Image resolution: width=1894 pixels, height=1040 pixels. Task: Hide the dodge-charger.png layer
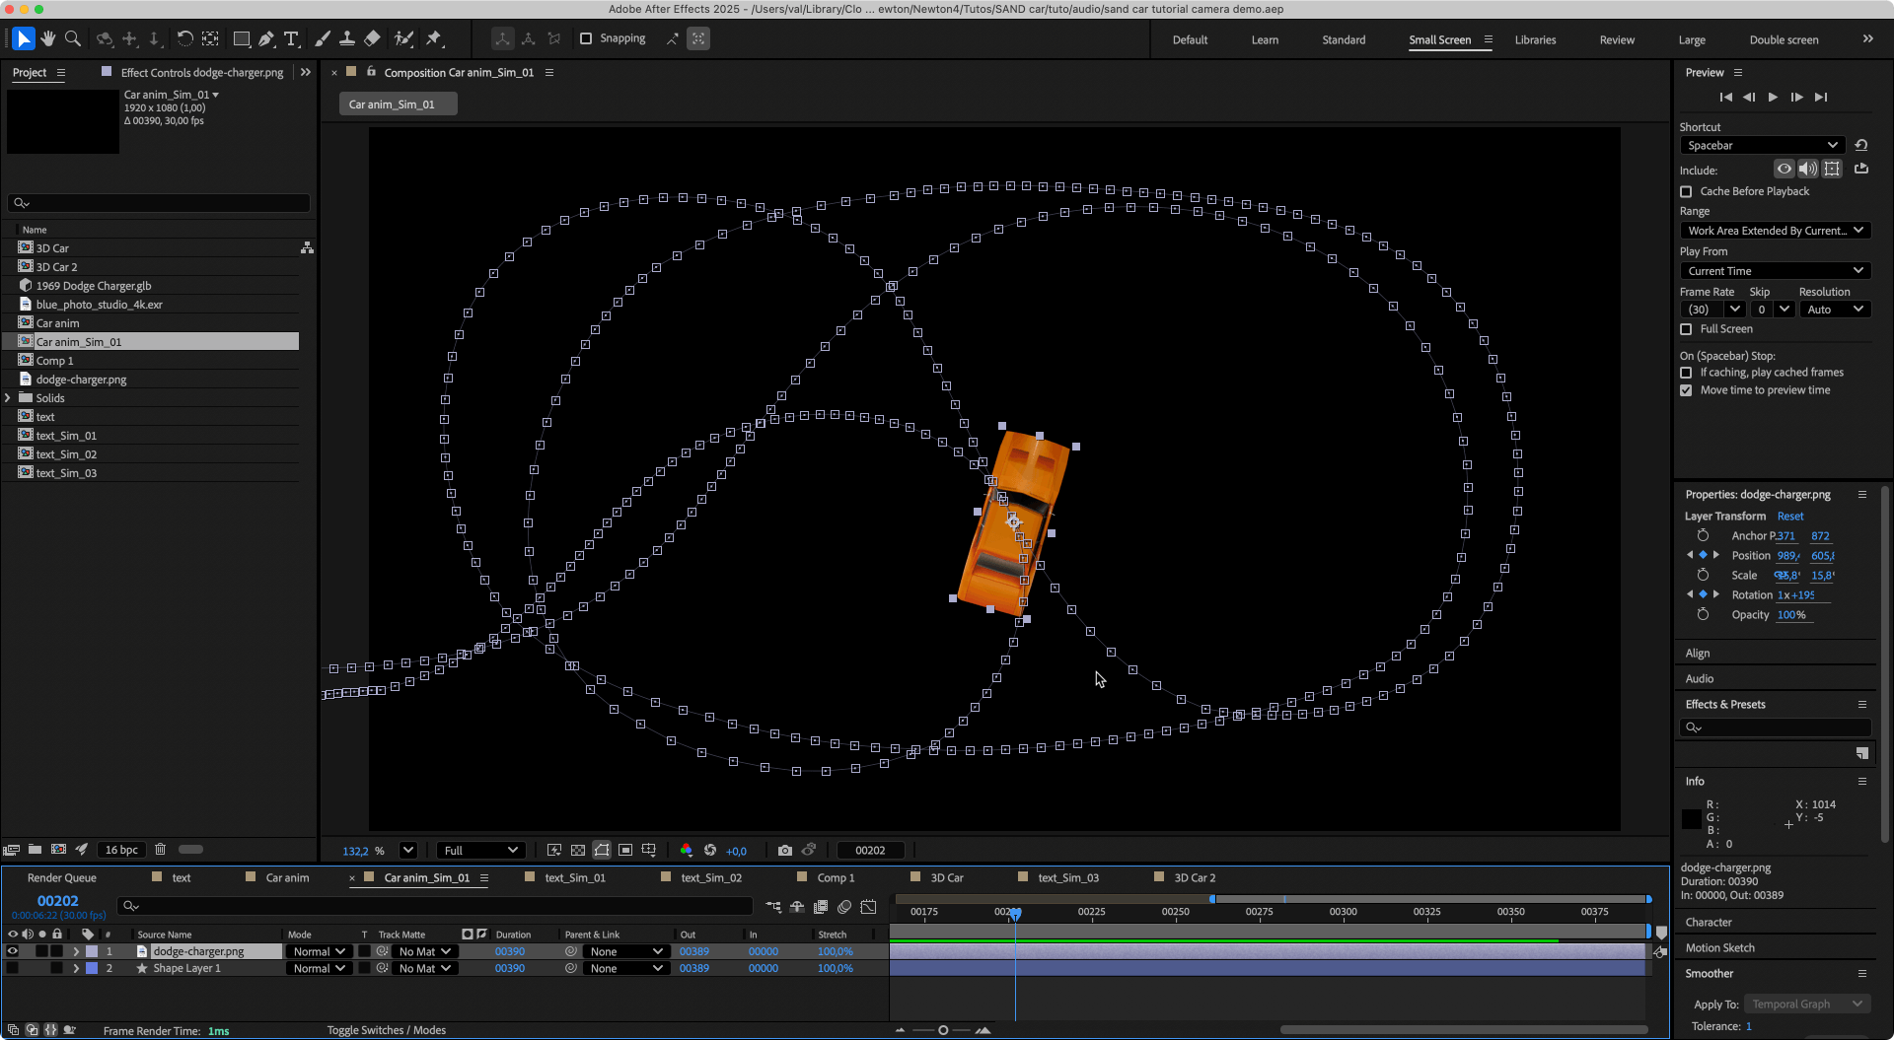tap(13, 951)
